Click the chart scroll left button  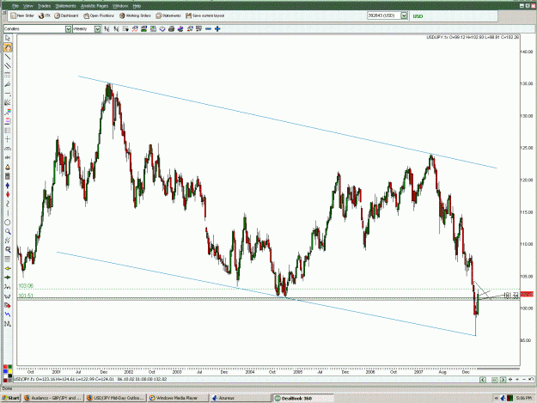pyautogui.click(x=483, y=380)
